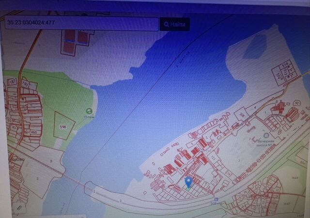This screenshot has width=310, height=218.
Task: Select parcel labeled 187
Action: click(13, 81)
